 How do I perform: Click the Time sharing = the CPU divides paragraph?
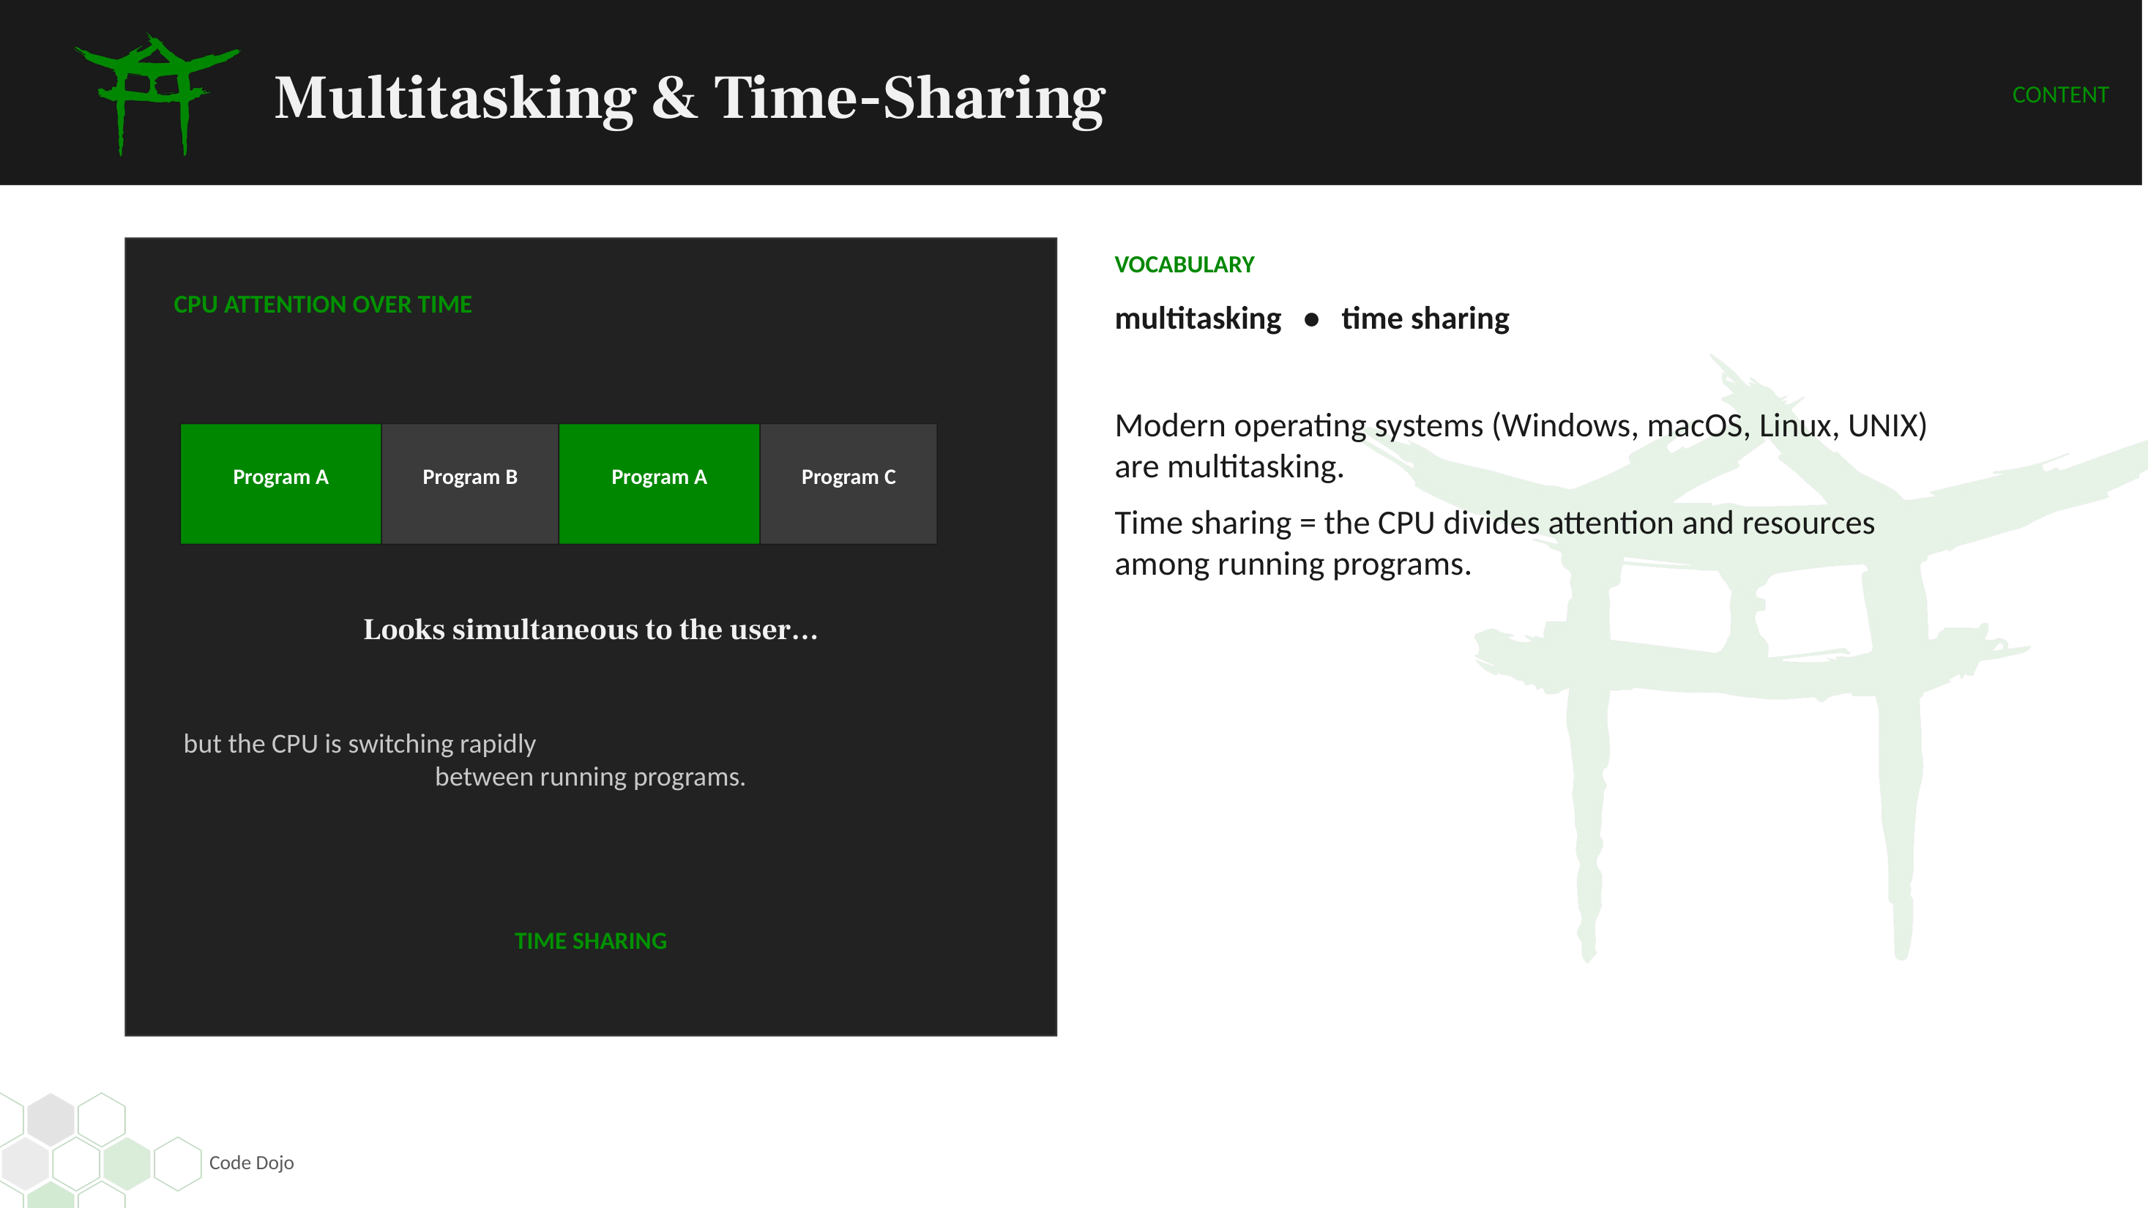click(1494, 543)
